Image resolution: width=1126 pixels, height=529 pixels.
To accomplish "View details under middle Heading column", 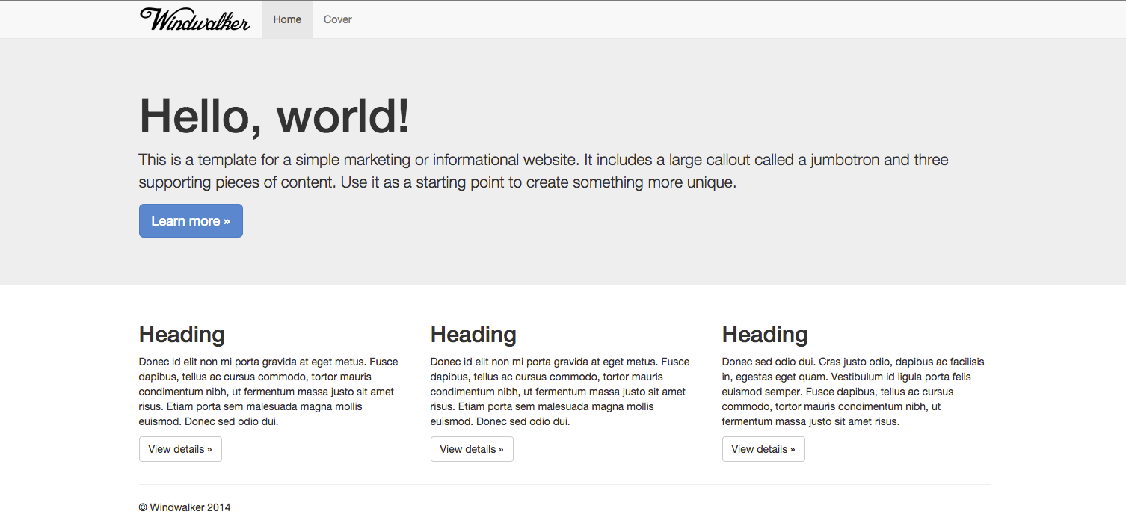I will [472, 449].
